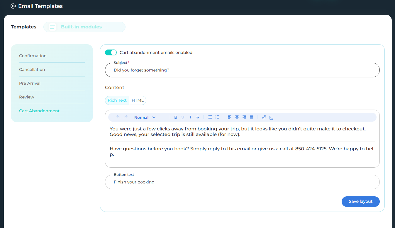Screen dimensions: 395x228
Task: Click the paragraph starting "Have questions before you book?"
Action: point(242,152)
